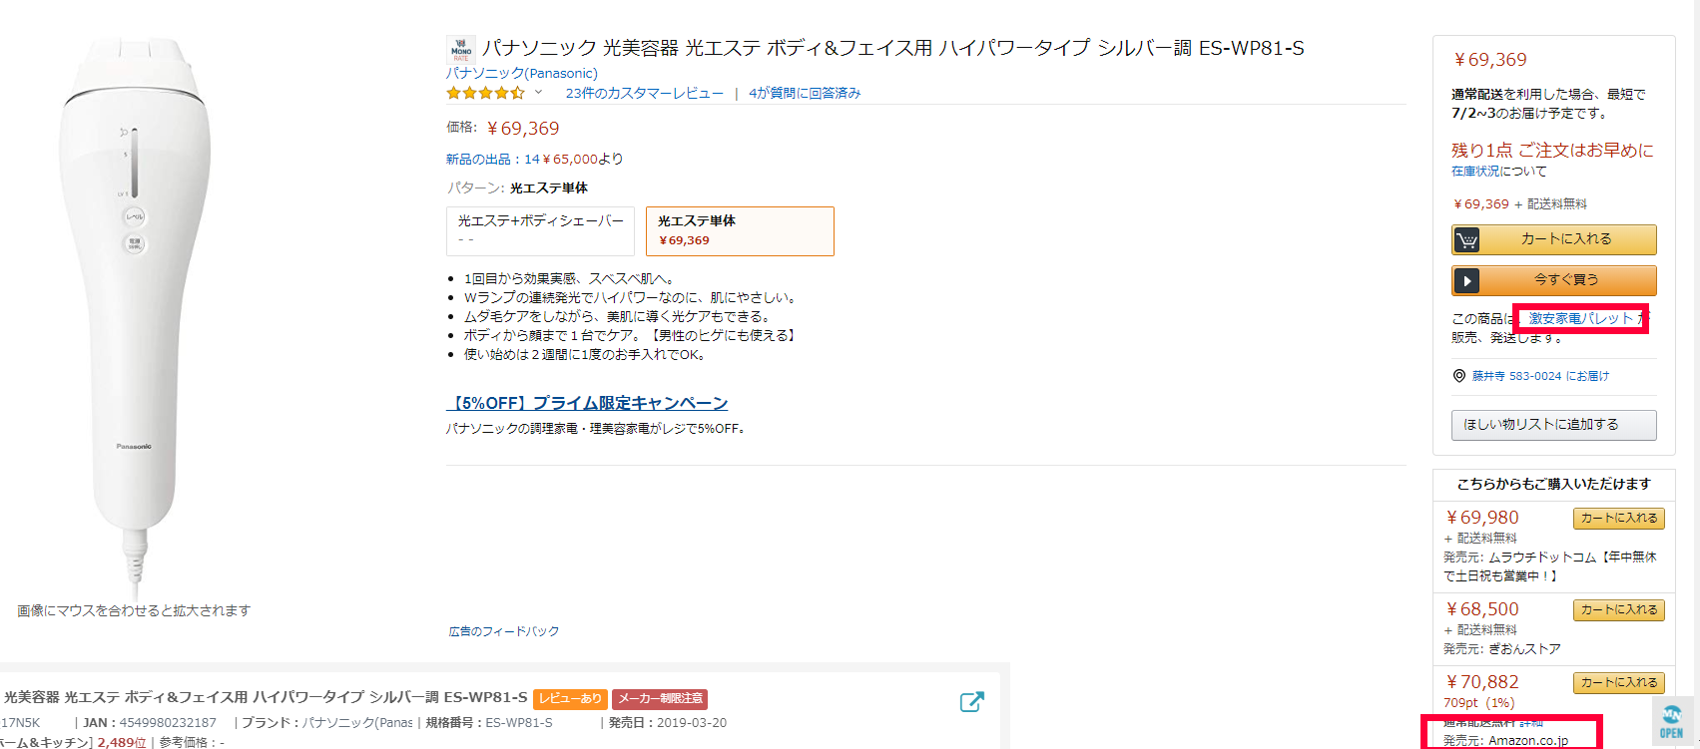1700x749 pixels.
Task: Open the 23件のカスタマーレビュー link
Action: [x=644, y=93]
